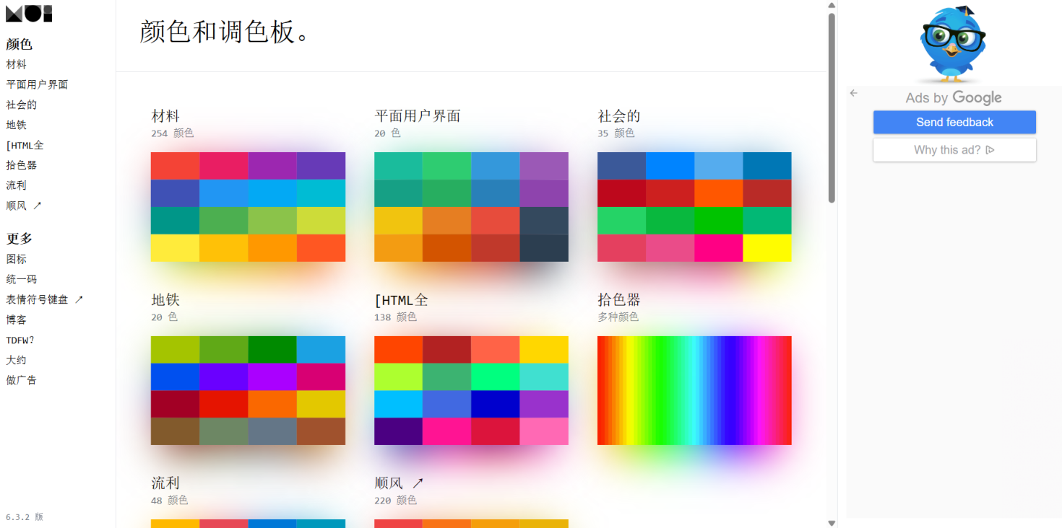Click scroll-up arrow on the page scrollbar
Image resolution: width=1062 pixels, height=528 pixels.
tap(831, 5)
